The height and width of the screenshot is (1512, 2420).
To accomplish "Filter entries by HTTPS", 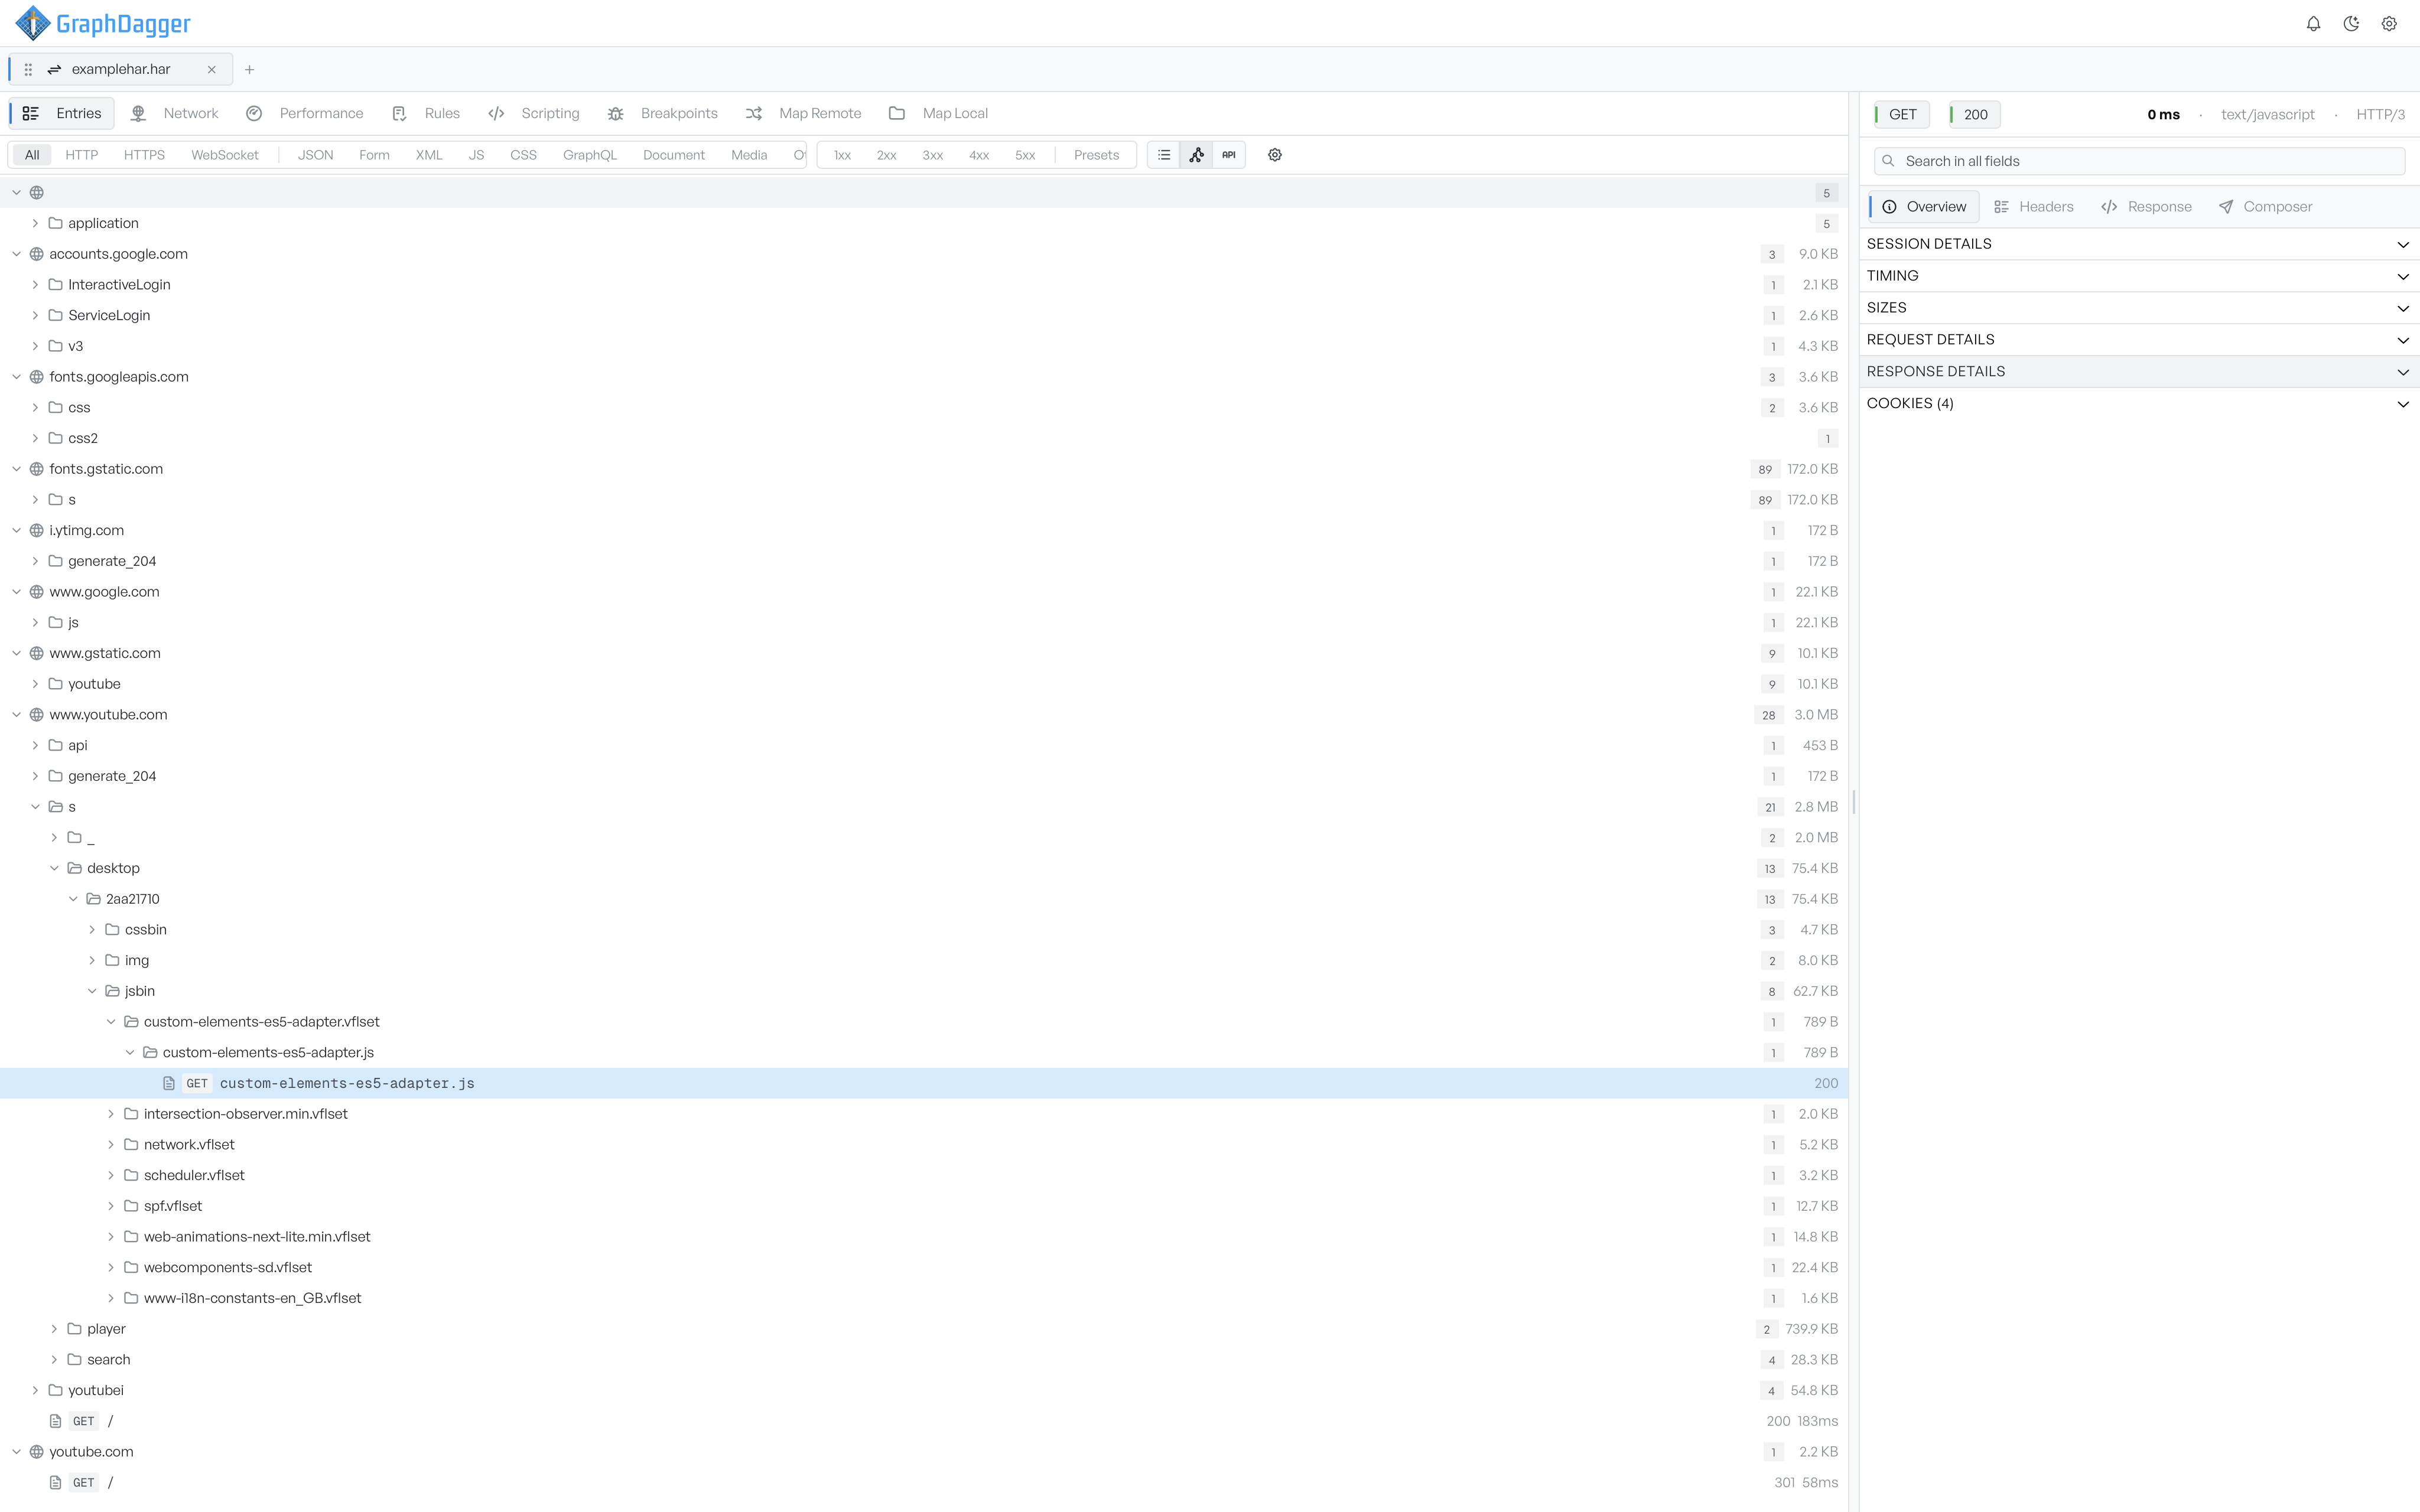I will pos(144,155).
